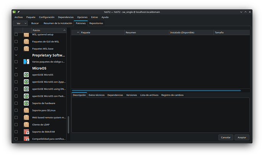Enable the Paquetes WSL base checkbox
This screenshot has width=264, height=157.
click(16, 49)
